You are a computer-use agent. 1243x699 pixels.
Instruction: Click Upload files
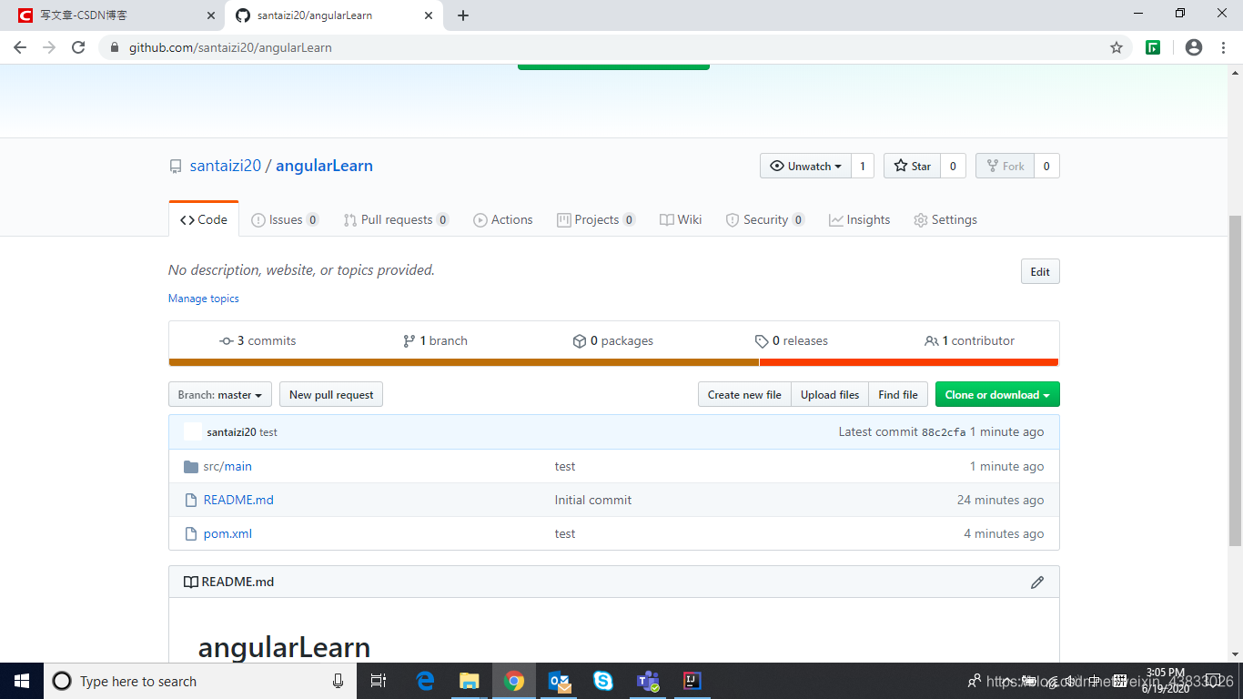point(830,394)
